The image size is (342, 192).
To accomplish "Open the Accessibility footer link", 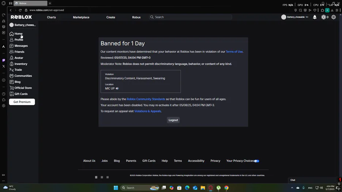I will [196, 161].
